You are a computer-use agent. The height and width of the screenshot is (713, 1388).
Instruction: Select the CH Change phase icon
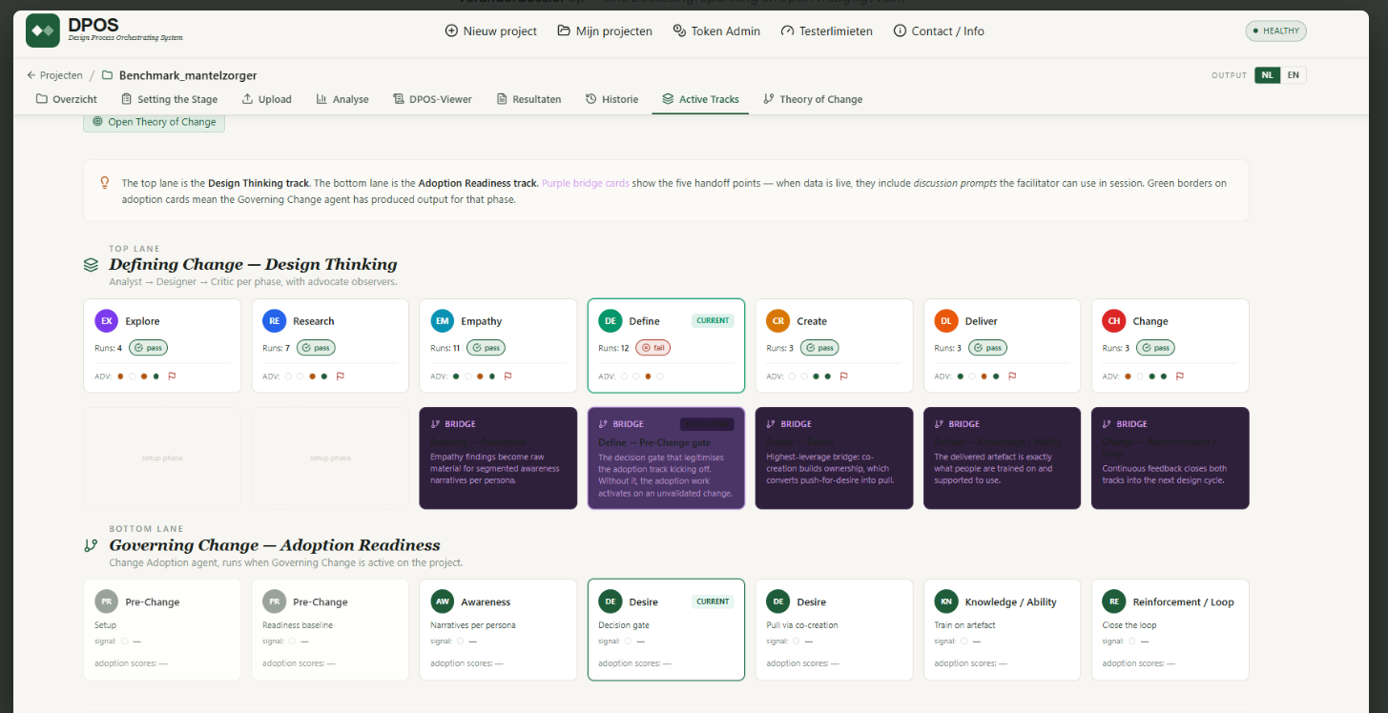1114,321
